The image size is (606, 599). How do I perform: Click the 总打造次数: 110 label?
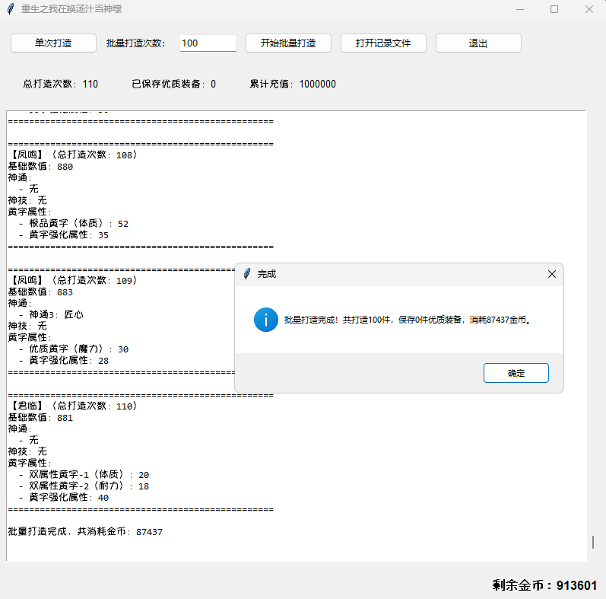point(61,84)
